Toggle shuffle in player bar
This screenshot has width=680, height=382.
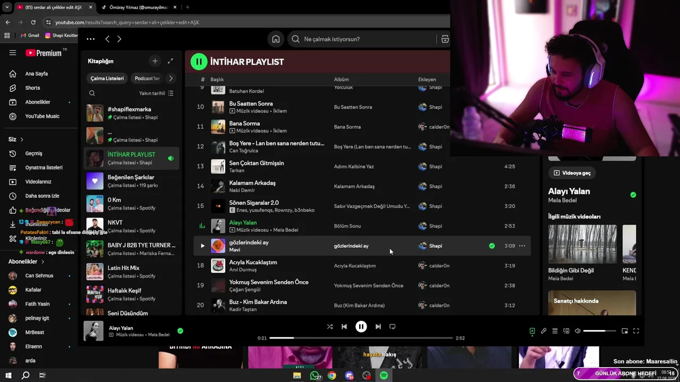click(330, 327)
